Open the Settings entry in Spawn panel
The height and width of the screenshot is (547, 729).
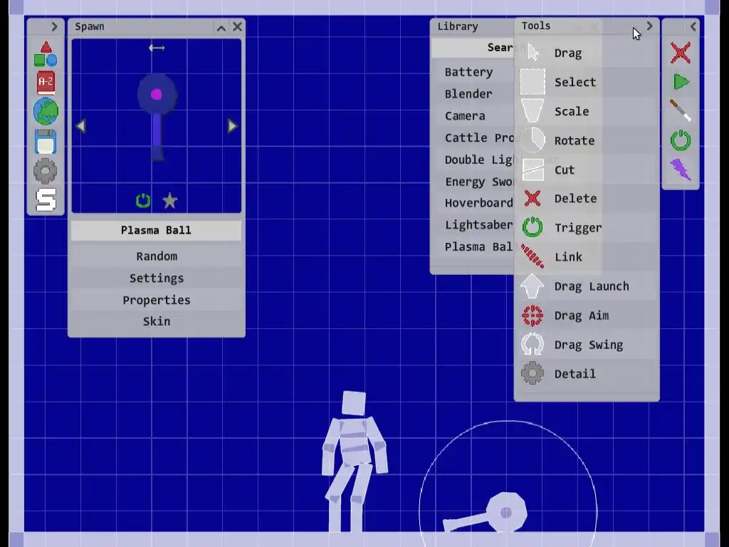156,278
